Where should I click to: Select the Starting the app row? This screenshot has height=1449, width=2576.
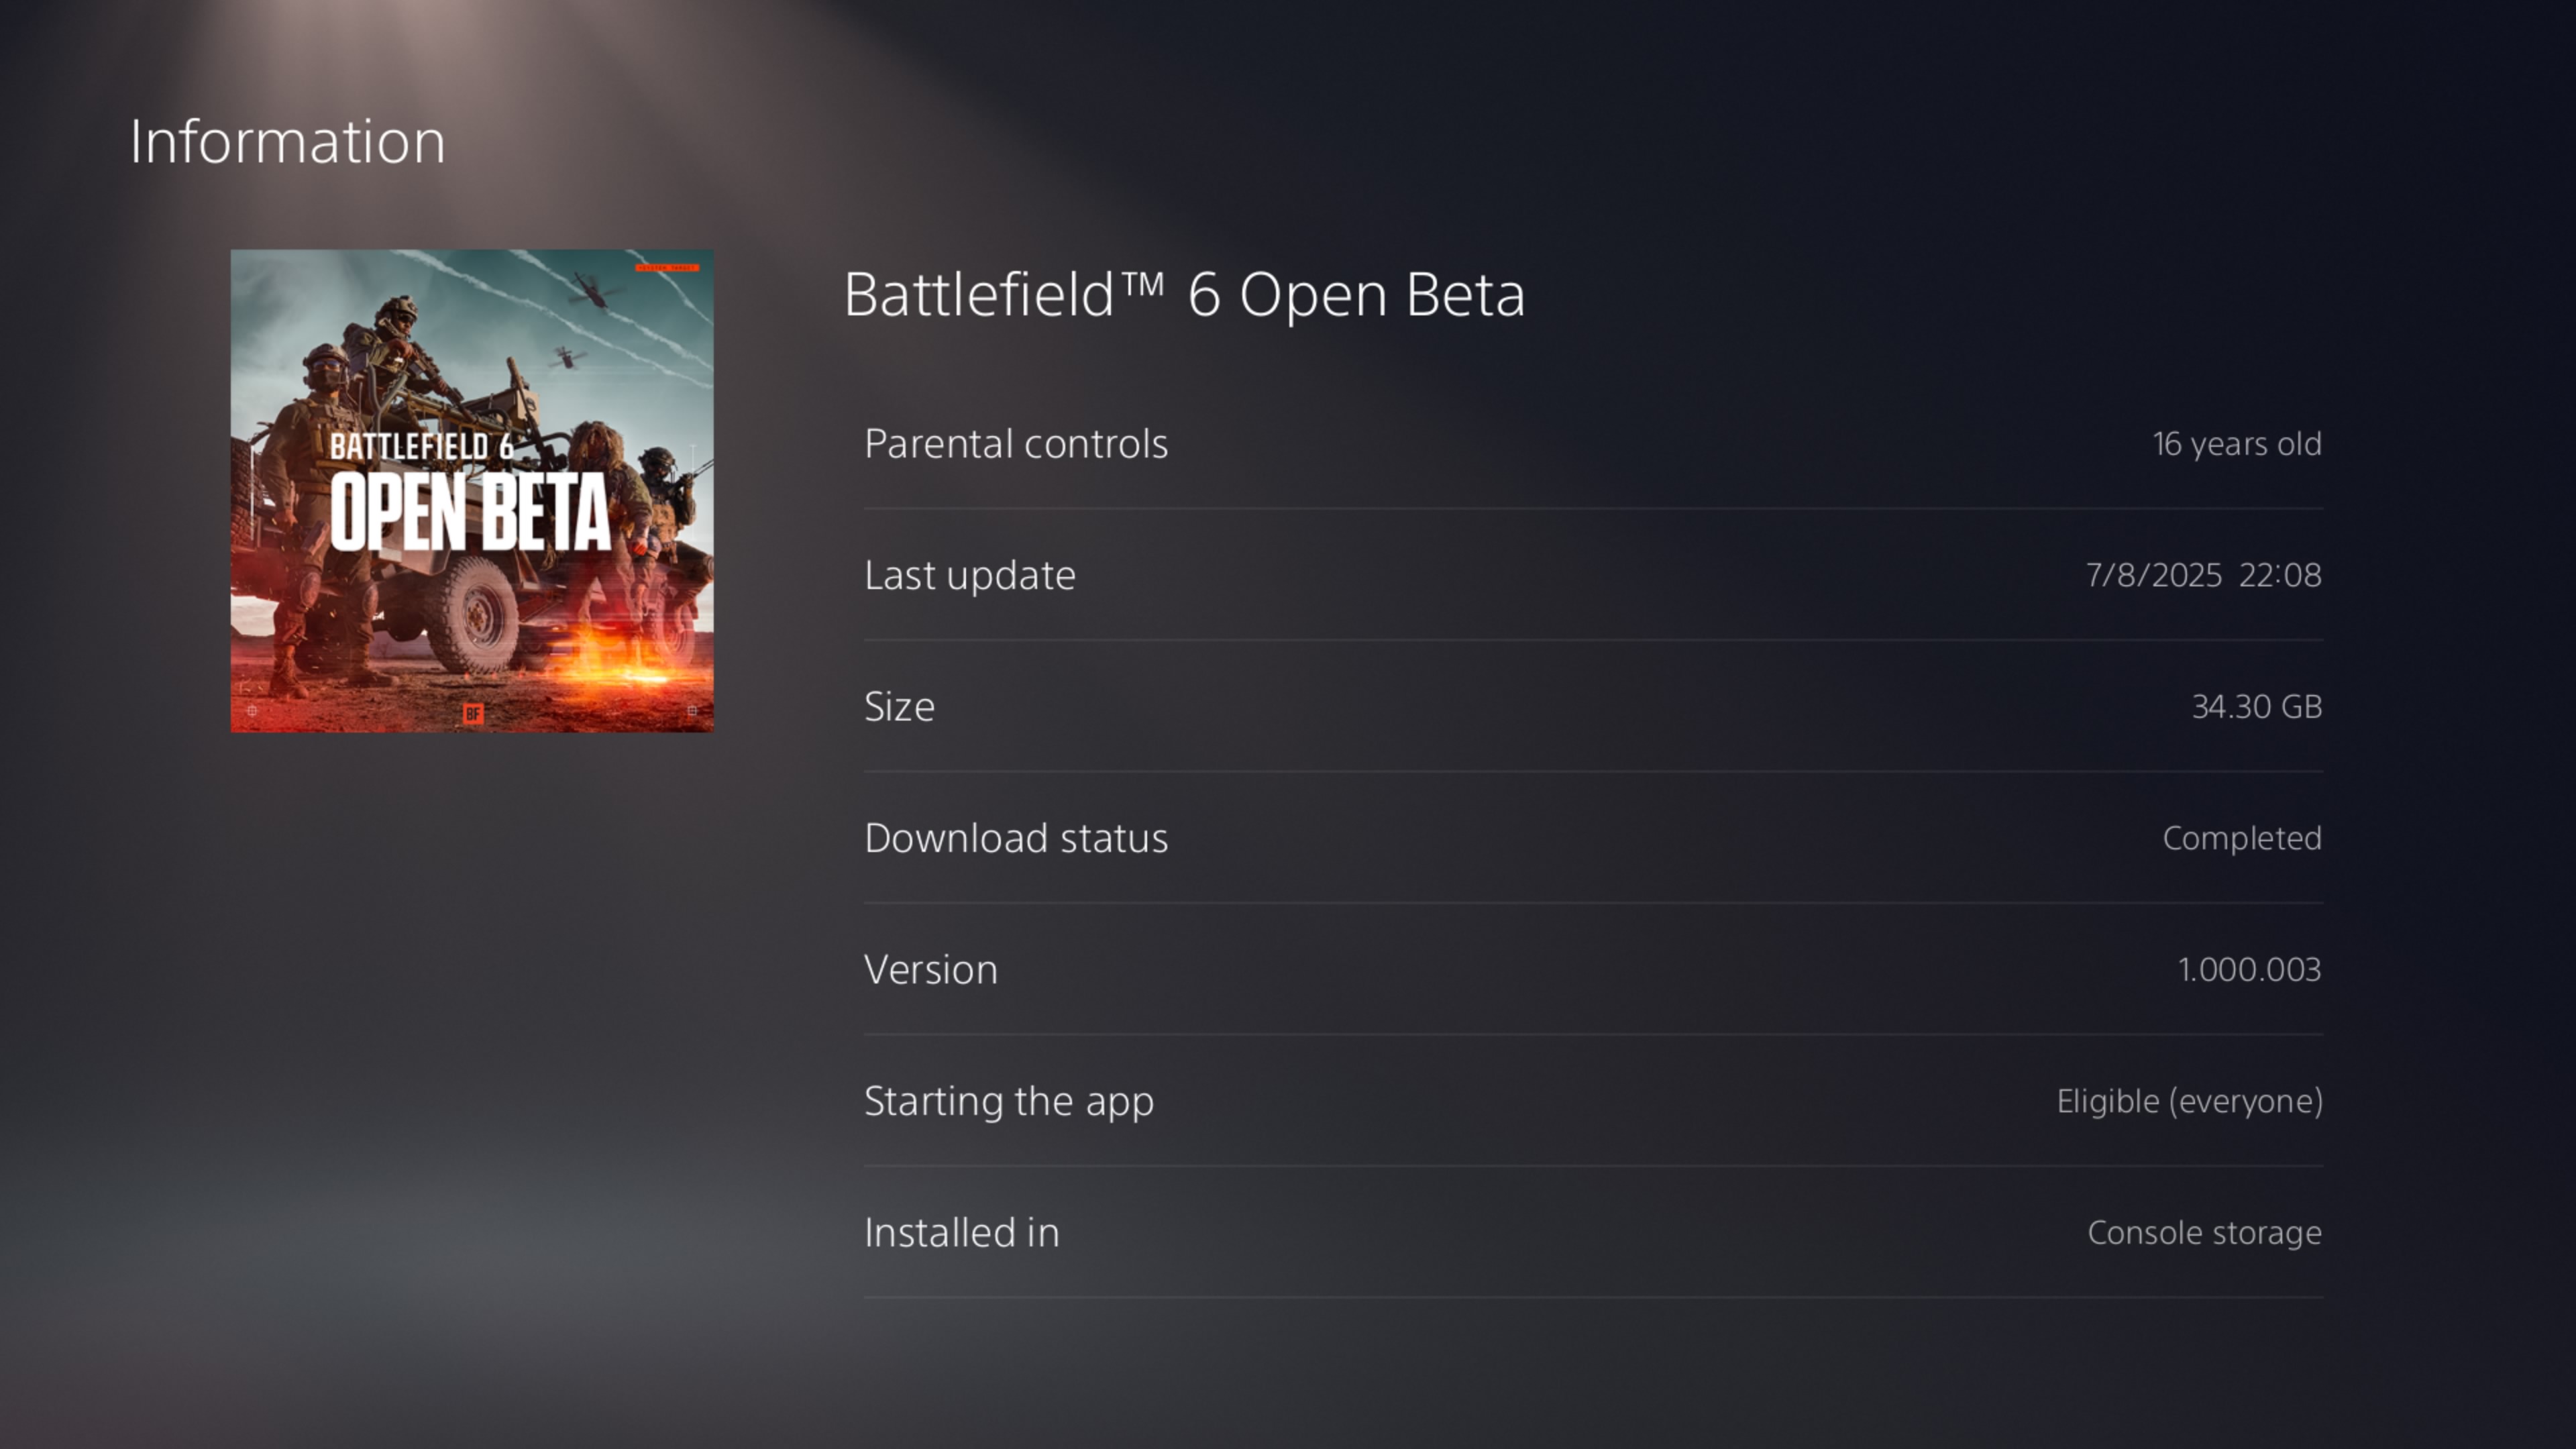[x=1593, y=1101]
